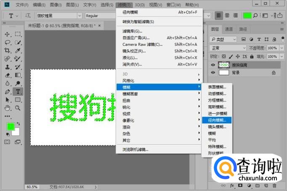The width and height of the screenshot is (287, 191).
Task: Select the Rectangle shape tool
Action: (x=18, y=100)
